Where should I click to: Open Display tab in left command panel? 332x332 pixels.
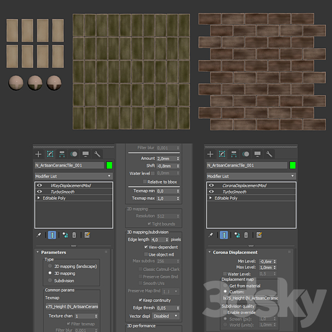click(x=85, y=154)
